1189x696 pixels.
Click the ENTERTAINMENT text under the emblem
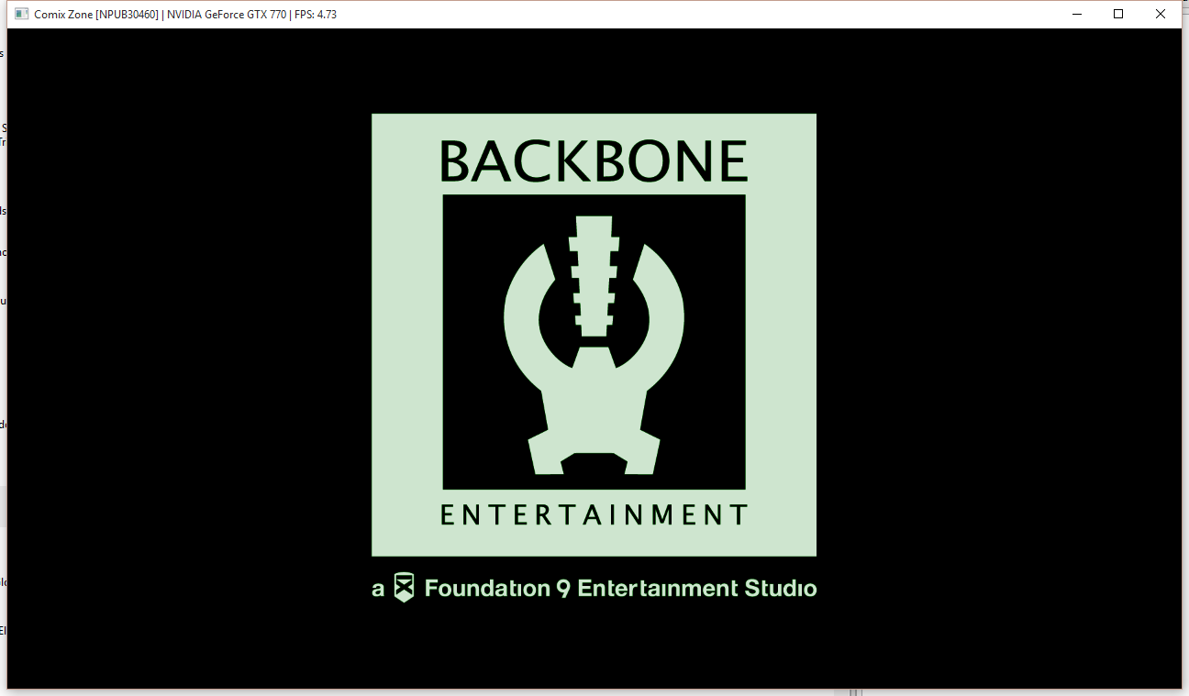click(594, 515)
